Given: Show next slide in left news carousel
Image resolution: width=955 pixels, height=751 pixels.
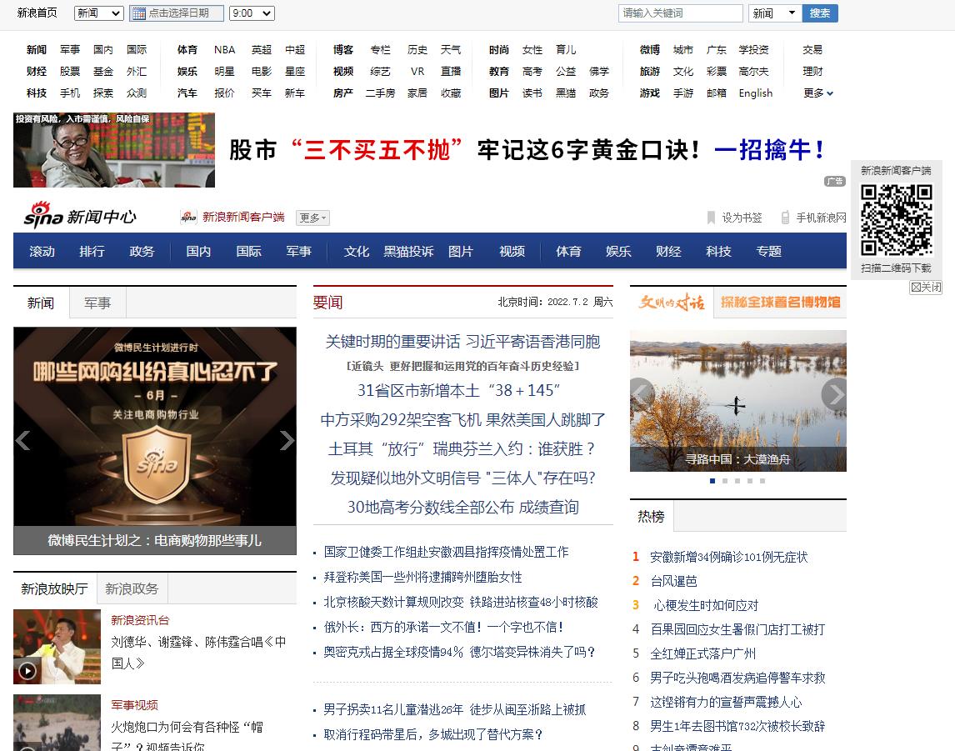Looking at the screenshot, I should click(287, 440).
